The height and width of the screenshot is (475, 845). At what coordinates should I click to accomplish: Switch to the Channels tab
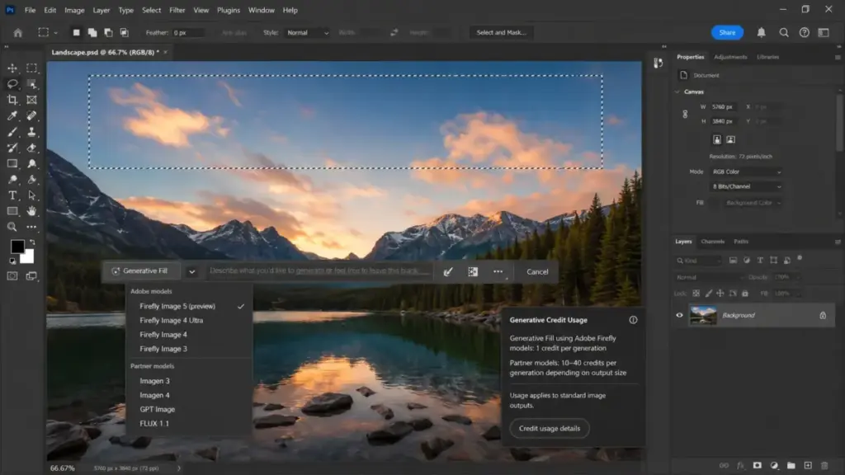point(712,242)
